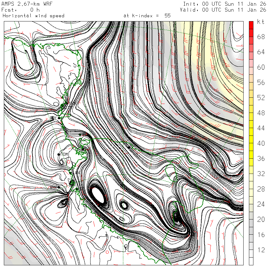Select the MMN station marker
268x268 pixels.
pos(59,187)
